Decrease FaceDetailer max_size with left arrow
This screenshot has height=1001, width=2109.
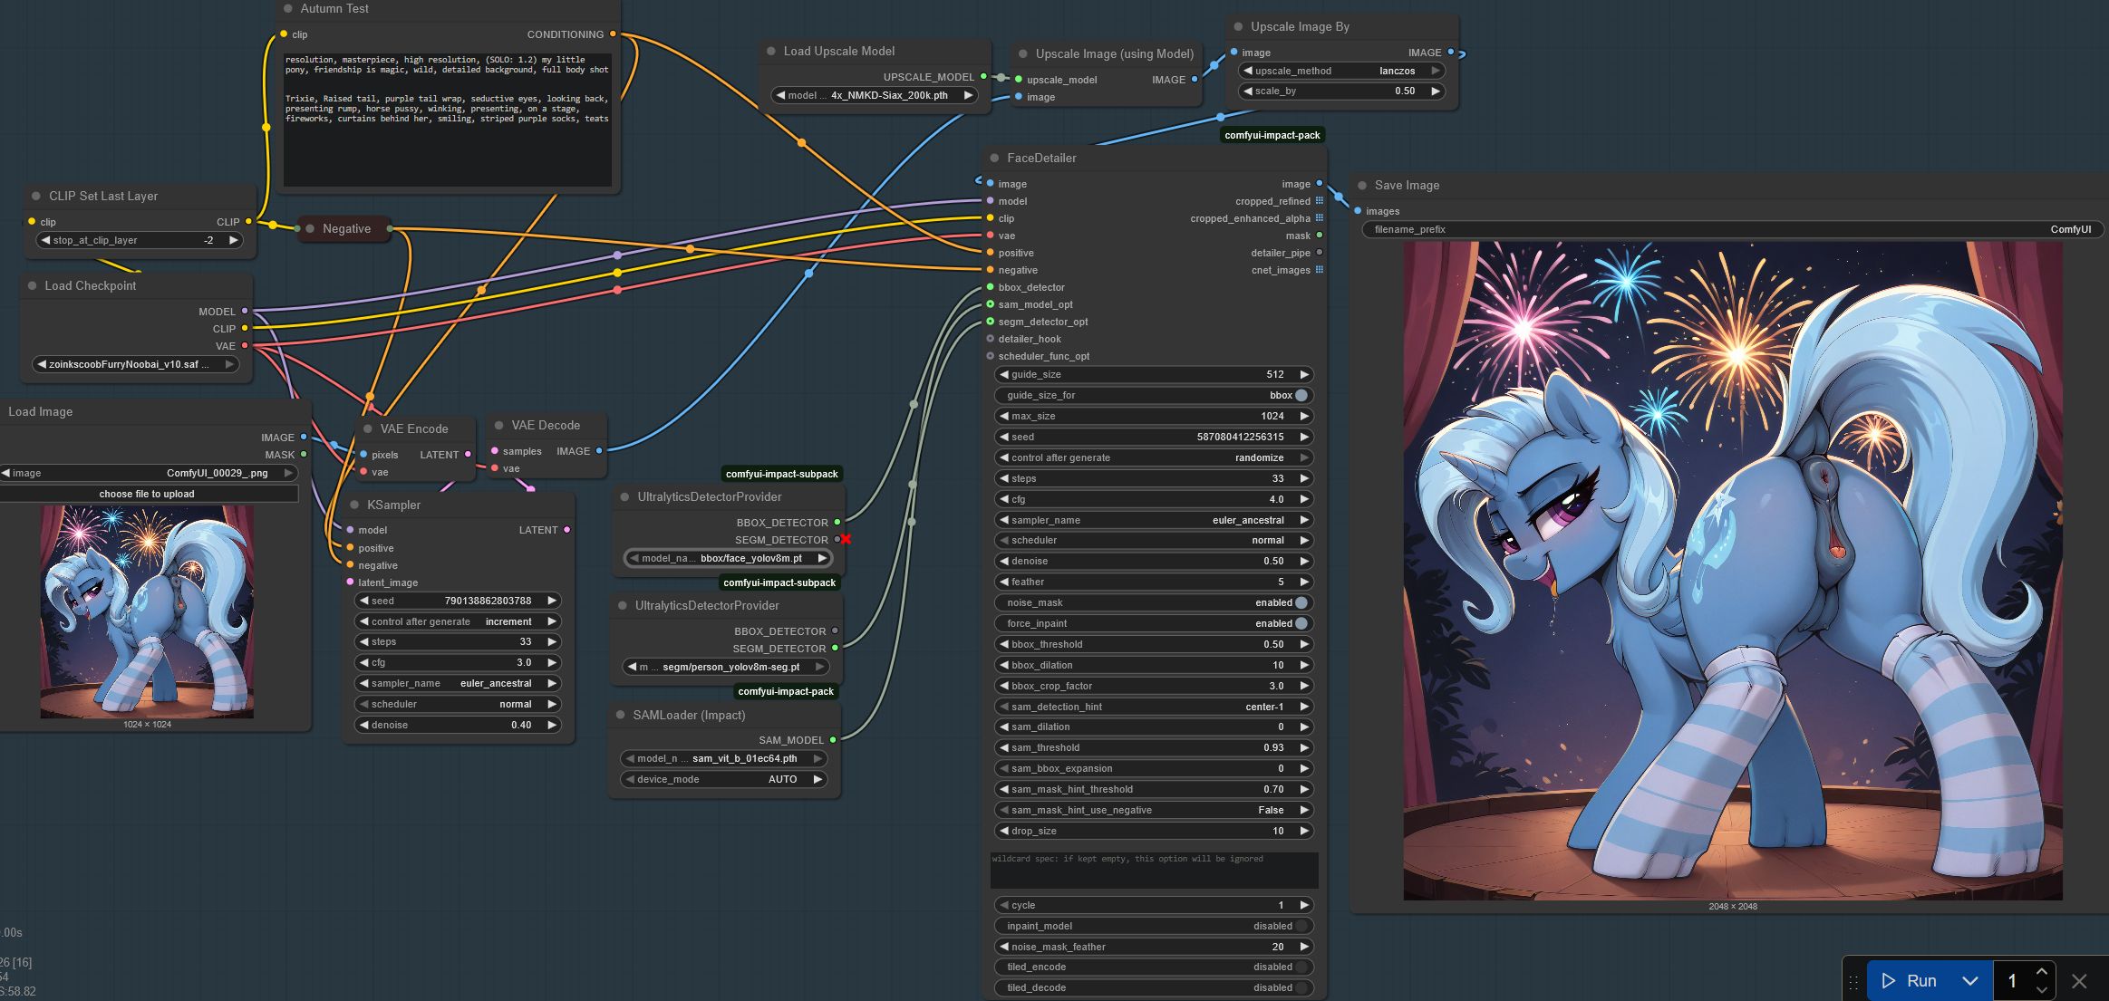(x=1003, y=417)
